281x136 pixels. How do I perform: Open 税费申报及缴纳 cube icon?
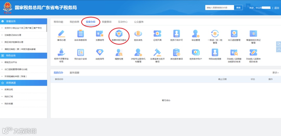point(119,34)
